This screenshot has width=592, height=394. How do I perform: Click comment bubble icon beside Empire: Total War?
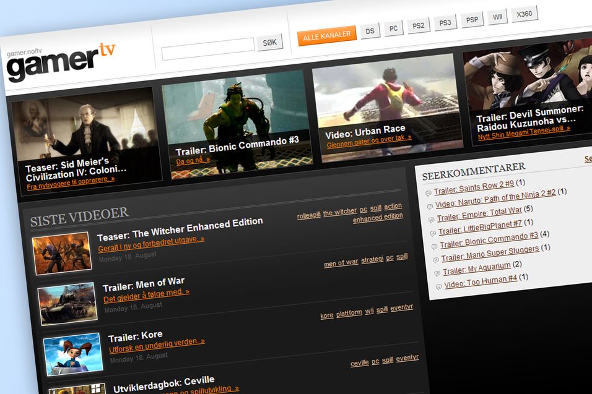(431, 220)
